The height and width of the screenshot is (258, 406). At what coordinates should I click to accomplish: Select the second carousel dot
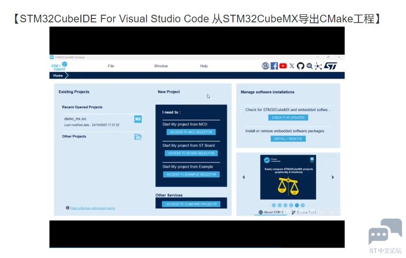tap(280, 205)
